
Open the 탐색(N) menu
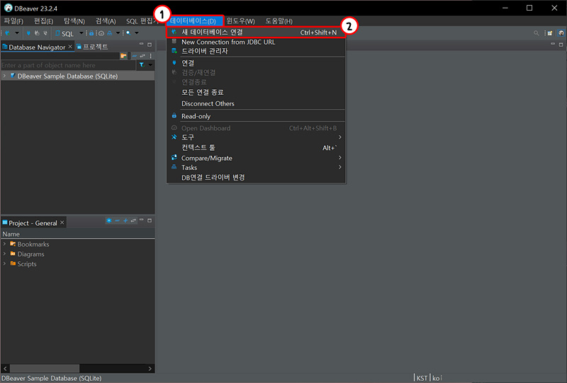pyautogui.click(x=74, y=21)
